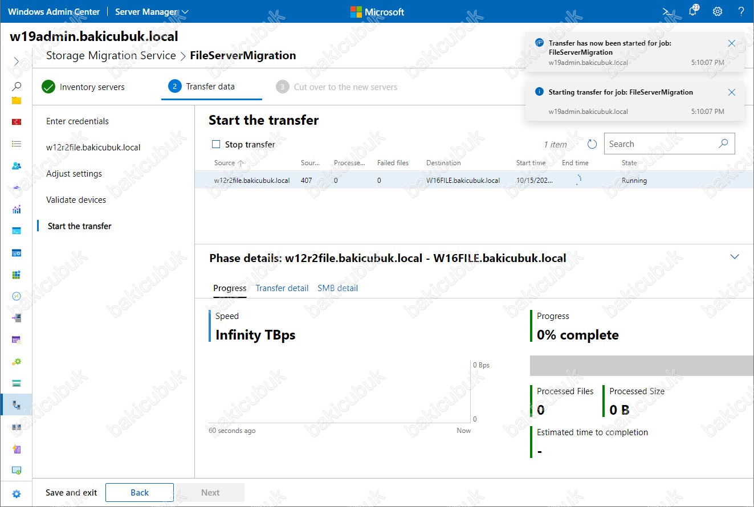Click the Microsoft logo in header
The image size is (754, 507).
(x=377, y=12)
